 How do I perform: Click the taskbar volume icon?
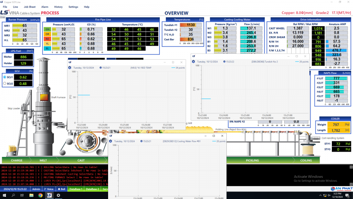click(330, 195)
